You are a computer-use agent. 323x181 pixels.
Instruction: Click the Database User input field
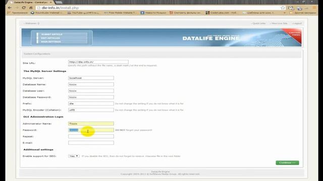(x=91, y=90)
